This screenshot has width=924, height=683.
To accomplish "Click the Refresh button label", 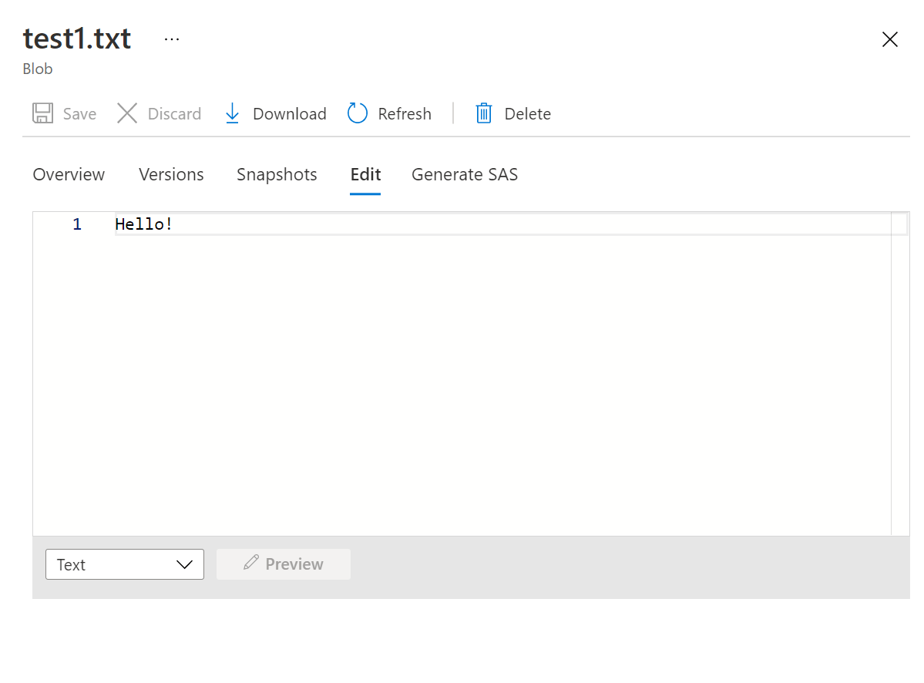I will point(405,114).
